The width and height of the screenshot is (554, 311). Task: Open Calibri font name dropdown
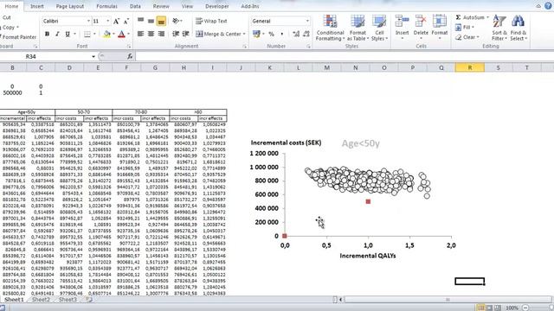[x=88, y=21]
